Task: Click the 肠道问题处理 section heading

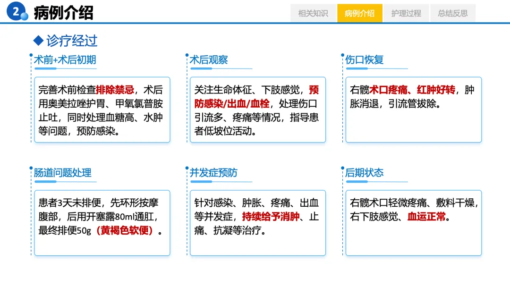Action: [x=62, y=173]
